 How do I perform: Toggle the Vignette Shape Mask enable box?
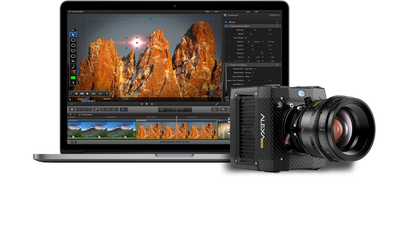click(226, 26)
